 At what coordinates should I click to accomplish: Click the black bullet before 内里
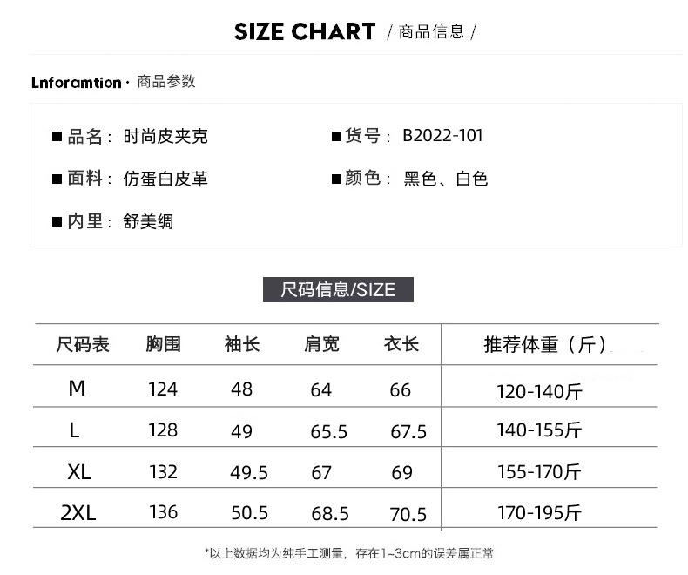coord(57,222)
